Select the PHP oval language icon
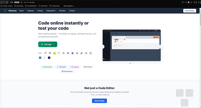 click(86, 53)
